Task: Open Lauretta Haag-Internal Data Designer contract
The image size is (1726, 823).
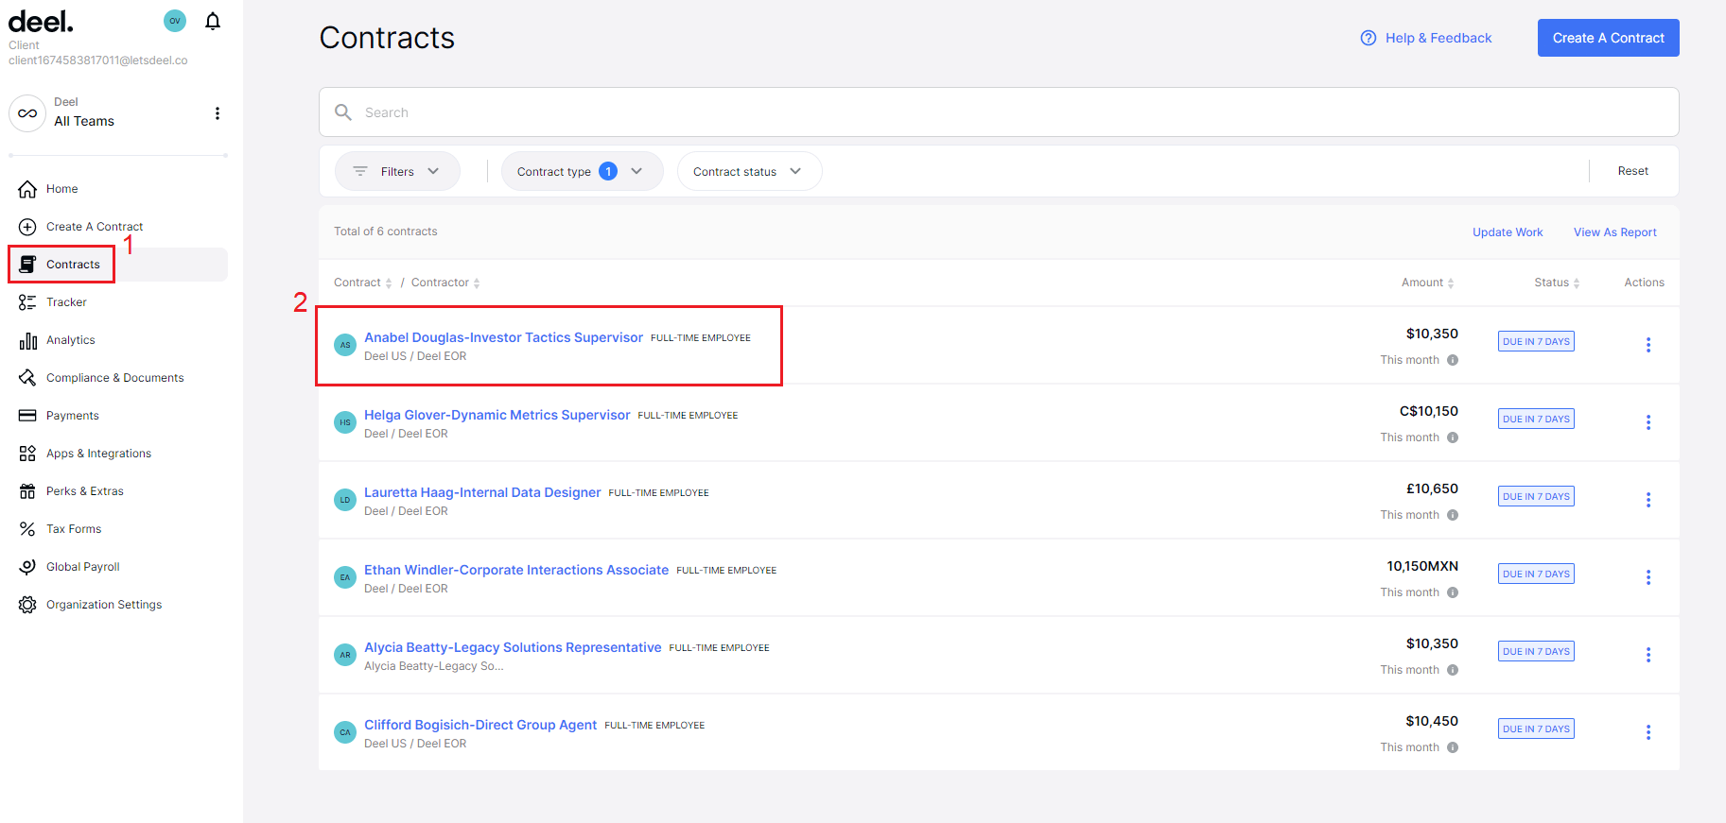Action: tap(482, 492)
